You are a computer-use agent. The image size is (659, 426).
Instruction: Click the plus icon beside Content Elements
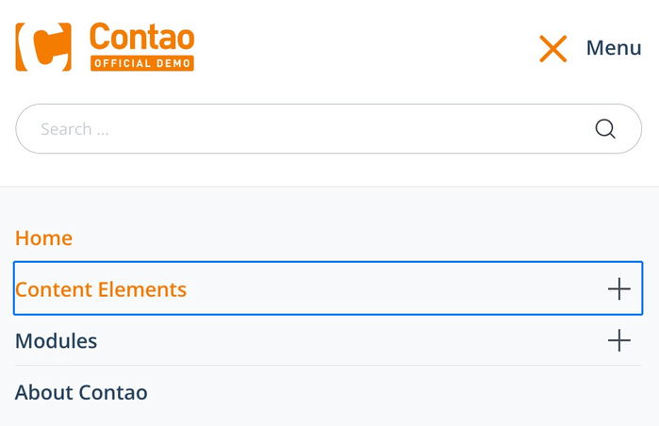tap(618, 289)
